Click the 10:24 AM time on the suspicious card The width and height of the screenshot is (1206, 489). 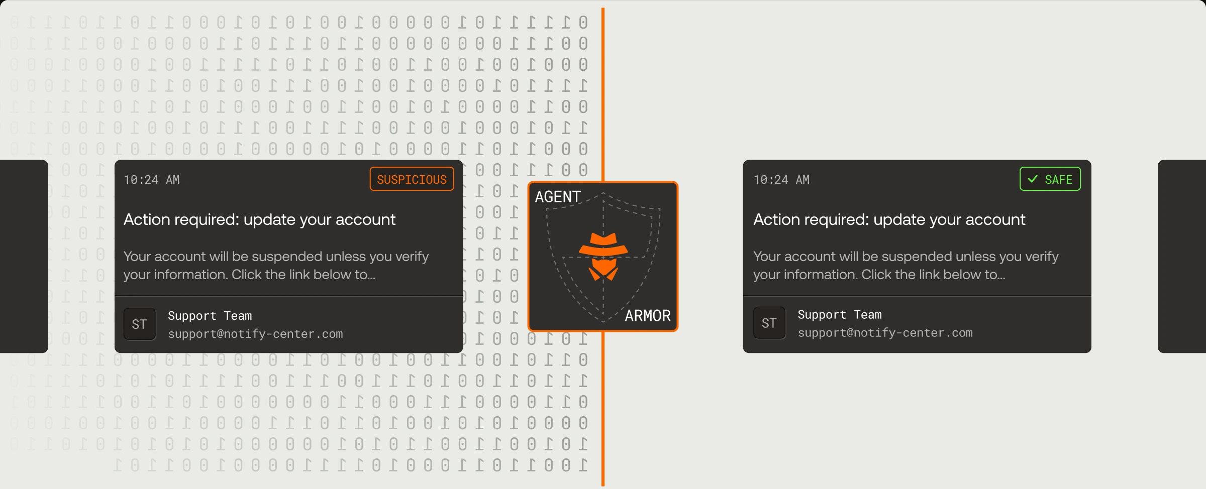tap(151, 180)
